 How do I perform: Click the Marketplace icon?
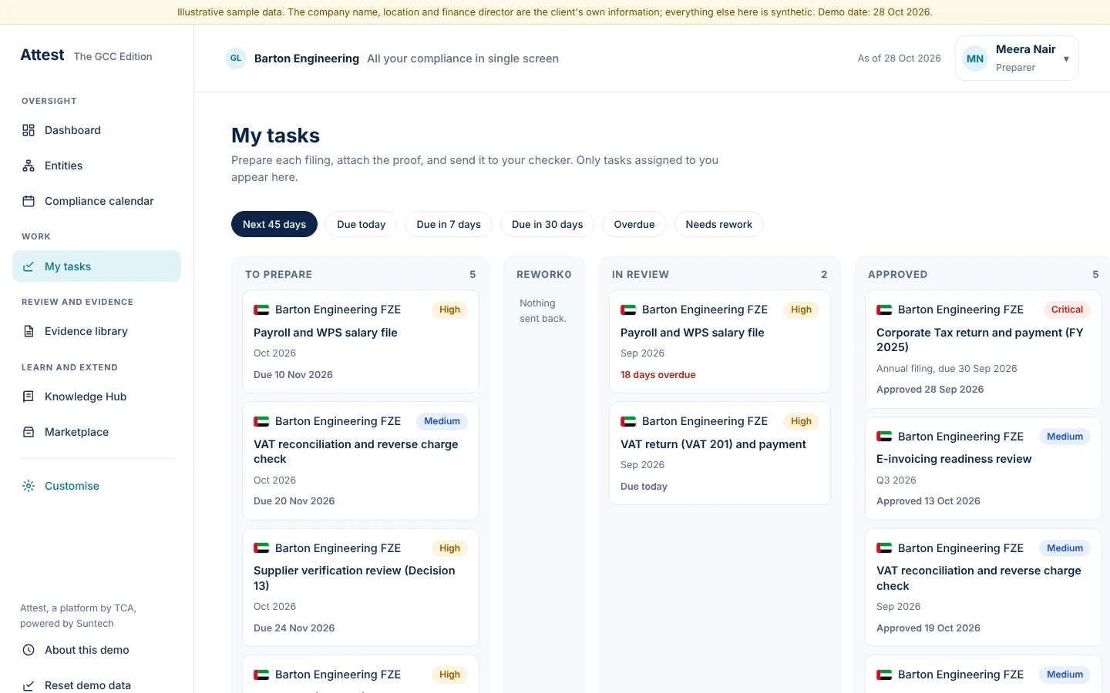point(29,432)
